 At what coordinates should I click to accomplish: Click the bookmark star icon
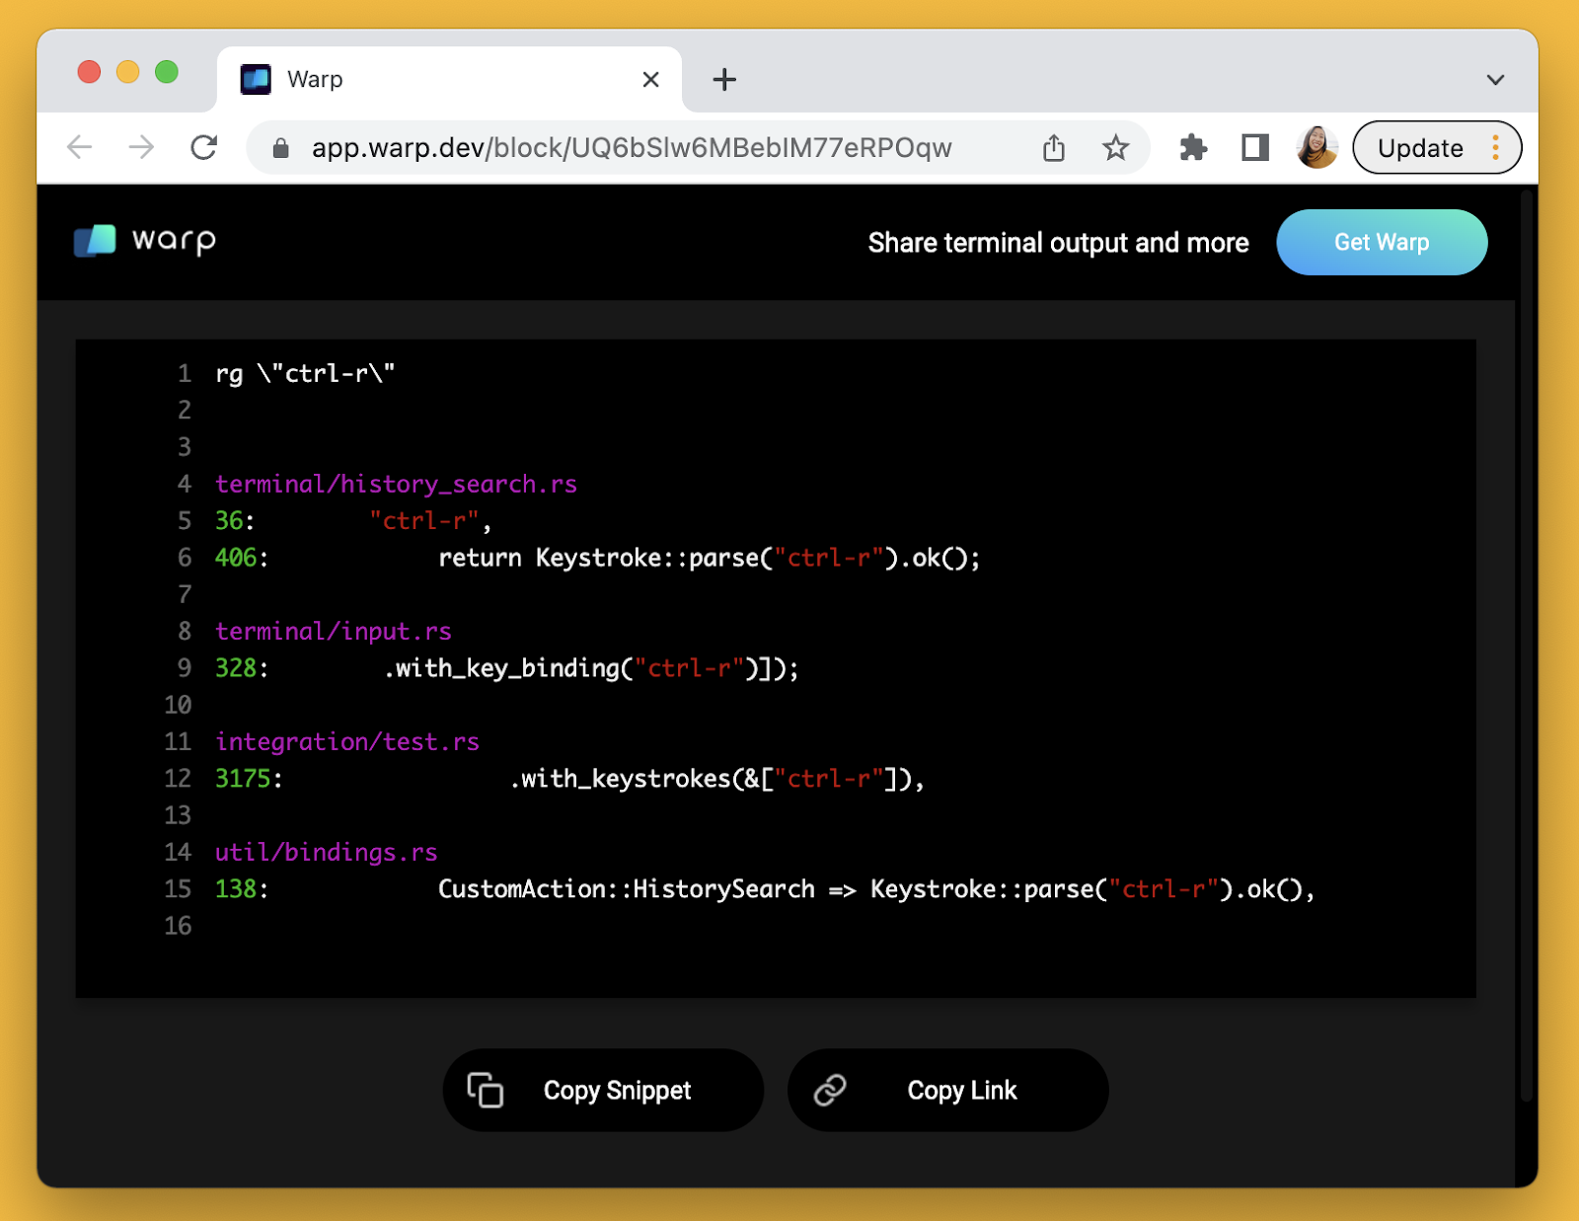[1115, 147]
